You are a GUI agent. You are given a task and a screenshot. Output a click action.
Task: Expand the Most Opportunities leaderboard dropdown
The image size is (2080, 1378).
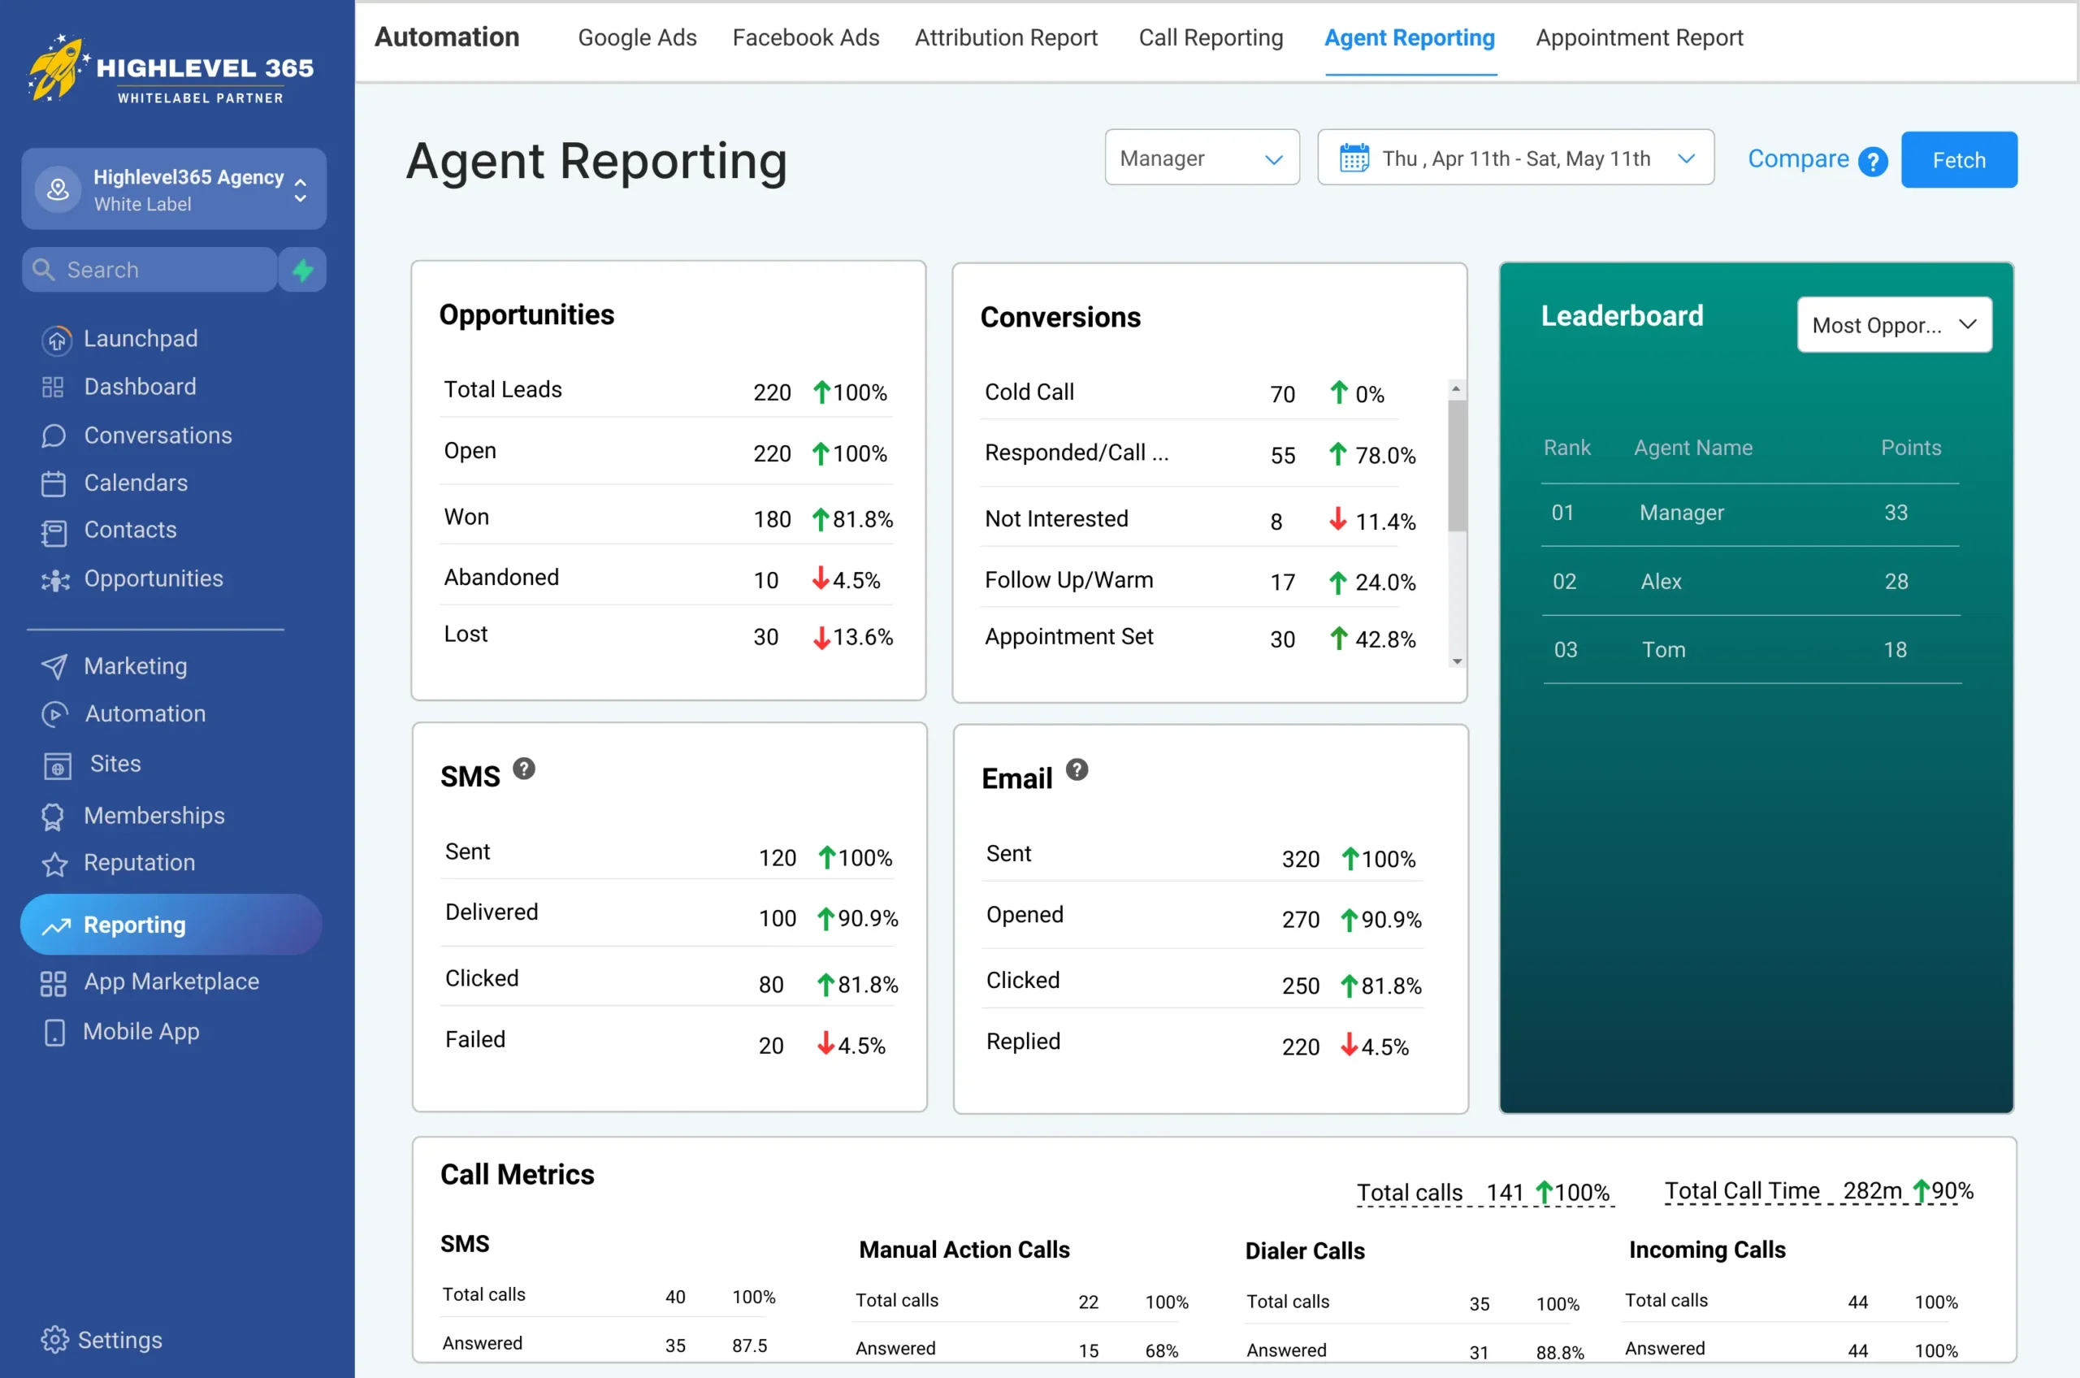tap(1894, 325)
